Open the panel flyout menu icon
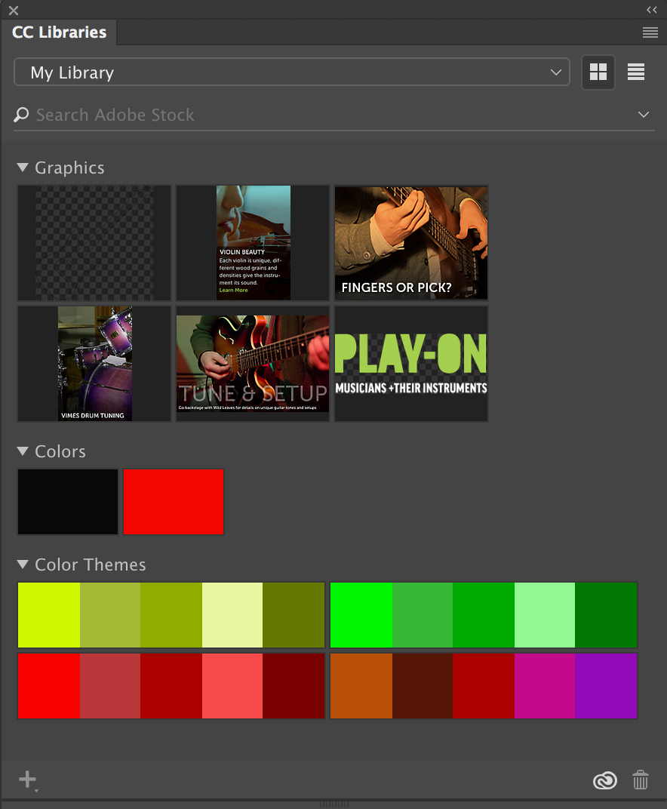 click(x=650, y=32)
